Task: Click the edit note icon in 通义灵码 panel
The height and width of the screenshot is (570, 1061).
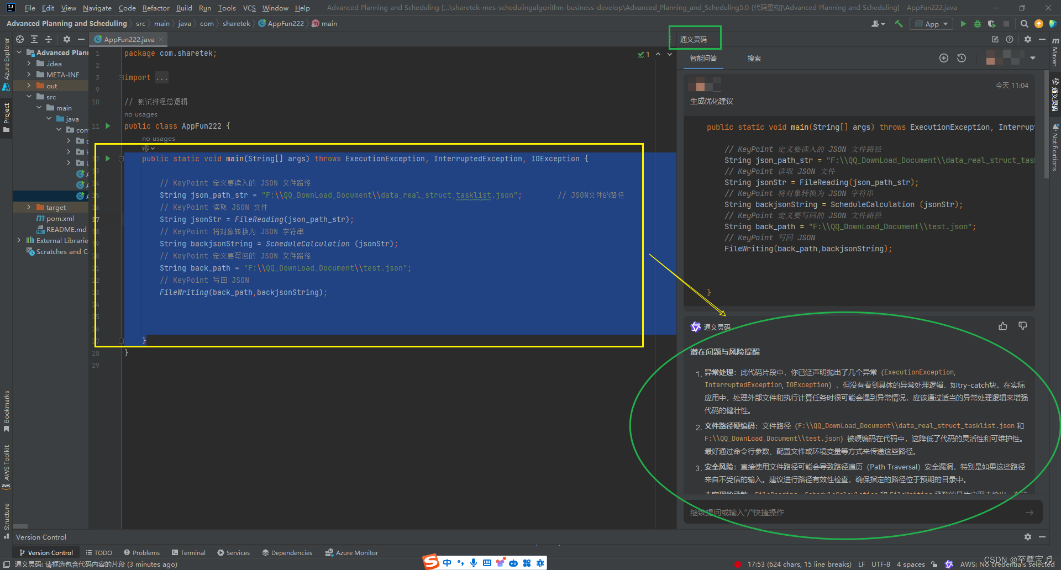Action: point(995,39)
